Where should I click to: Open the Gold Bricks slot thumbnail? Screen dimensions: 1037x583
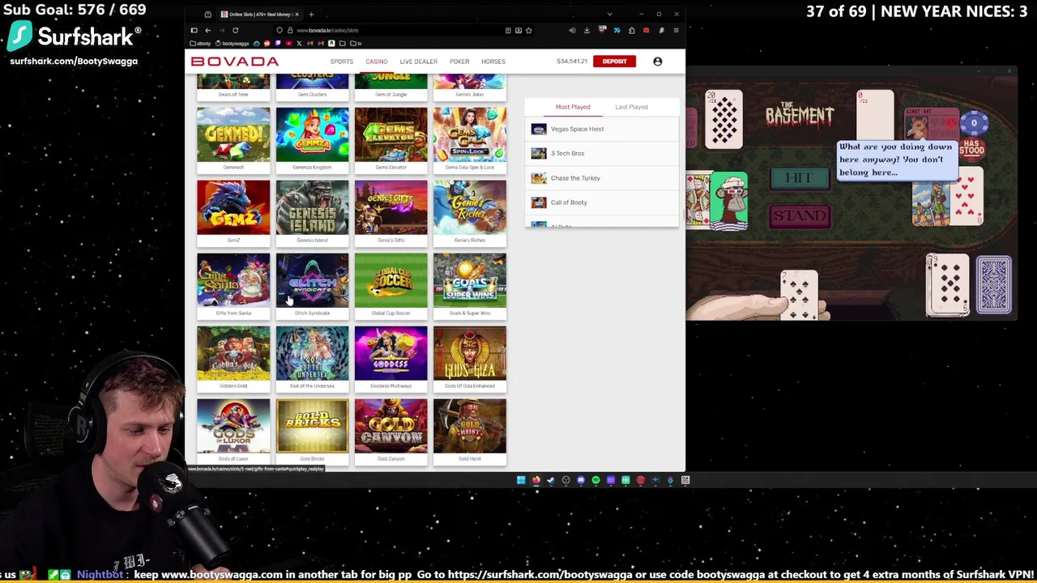point(312,427)
